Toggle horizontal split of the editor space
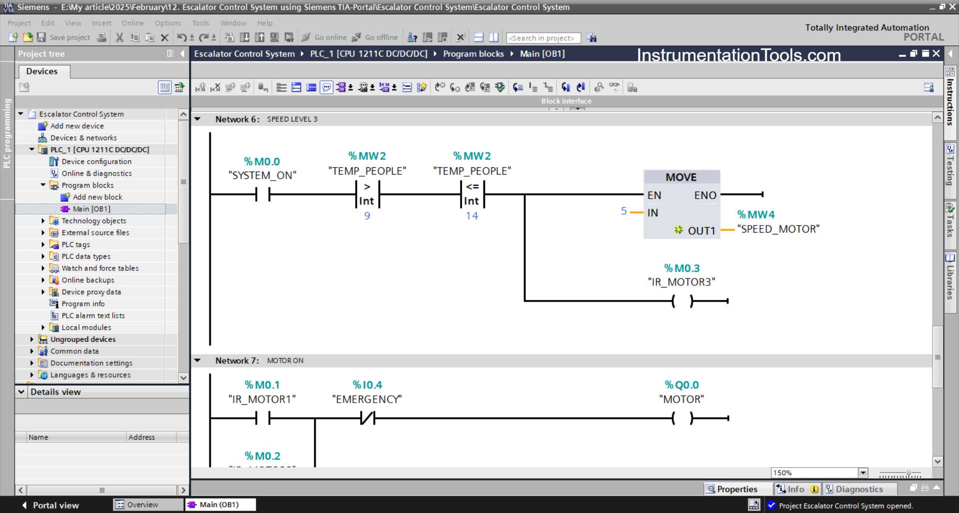The image size is (959, 513). 479,37
